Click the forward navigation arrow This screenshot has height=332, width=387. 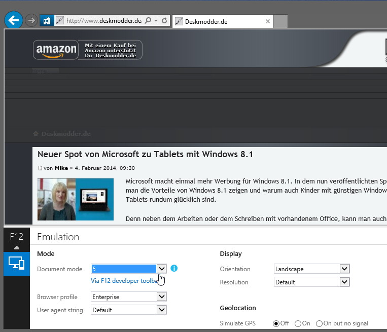coord(31,20)
